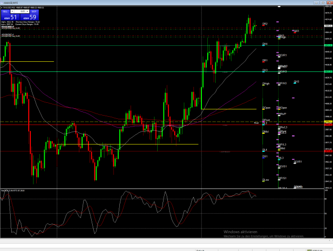Click the DPivot level label
The height and width of the screenshot is (251, 333).
tap(266, 120)
